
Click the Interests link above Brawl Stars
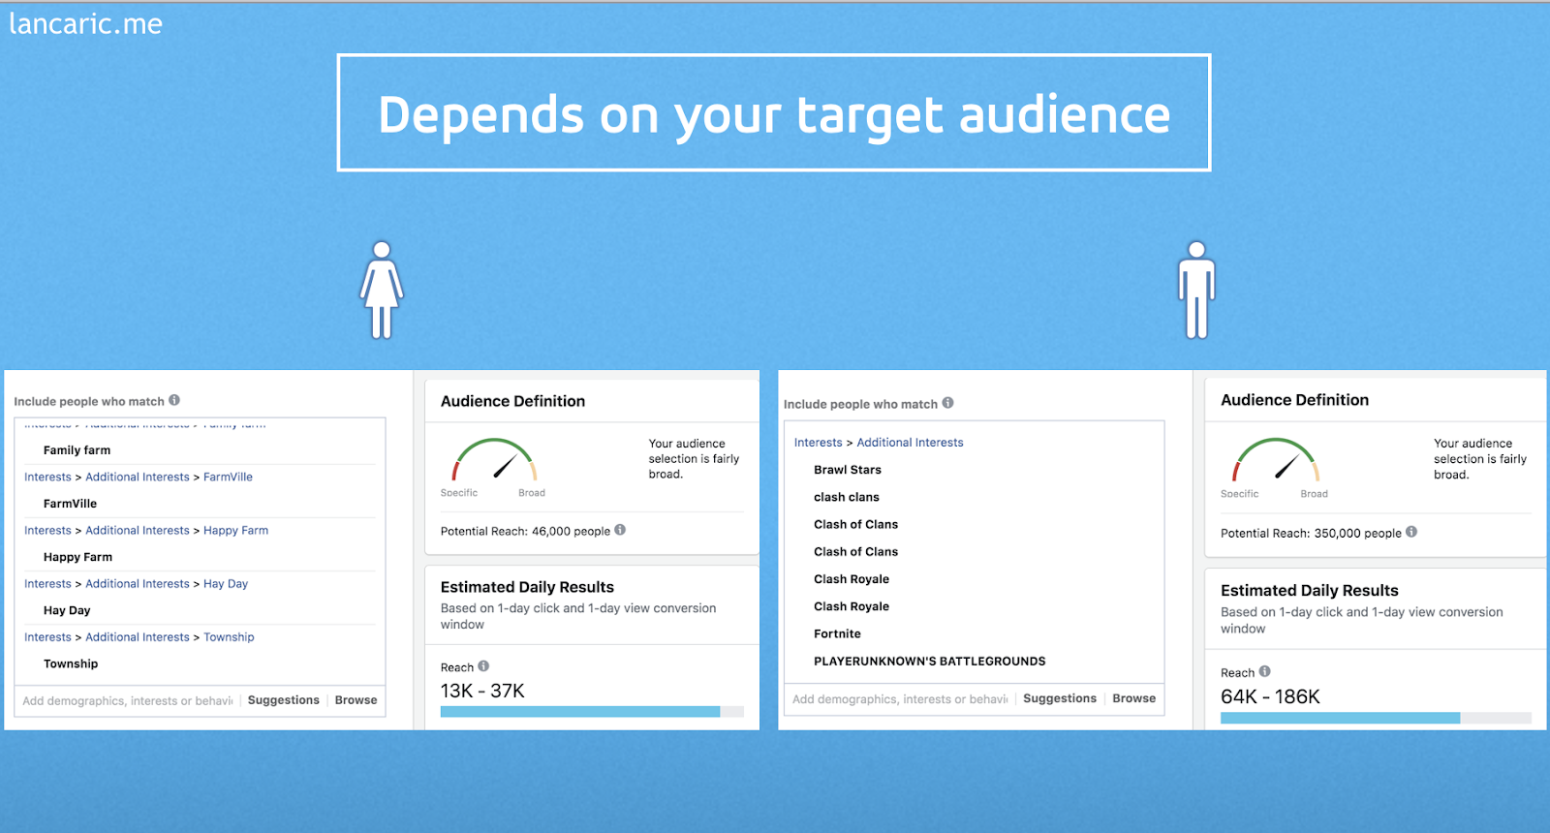819,443
